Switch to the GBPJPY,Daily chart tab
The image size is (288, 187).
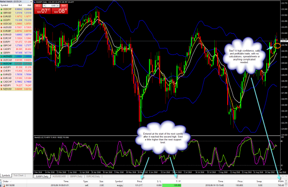click(76, 176)
